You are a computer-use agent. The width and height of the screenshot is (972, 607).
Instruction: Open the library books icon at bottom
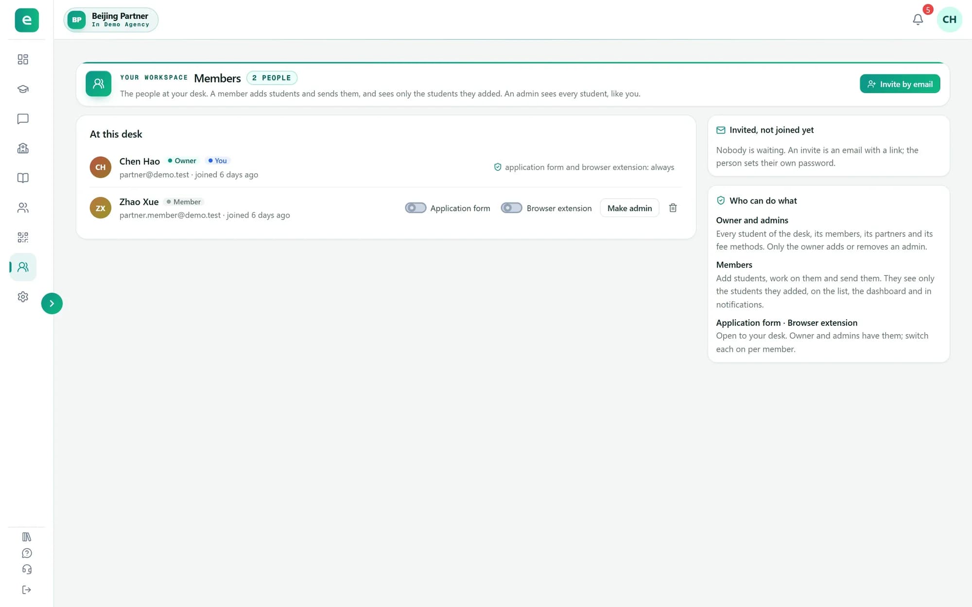click(27, 537)
